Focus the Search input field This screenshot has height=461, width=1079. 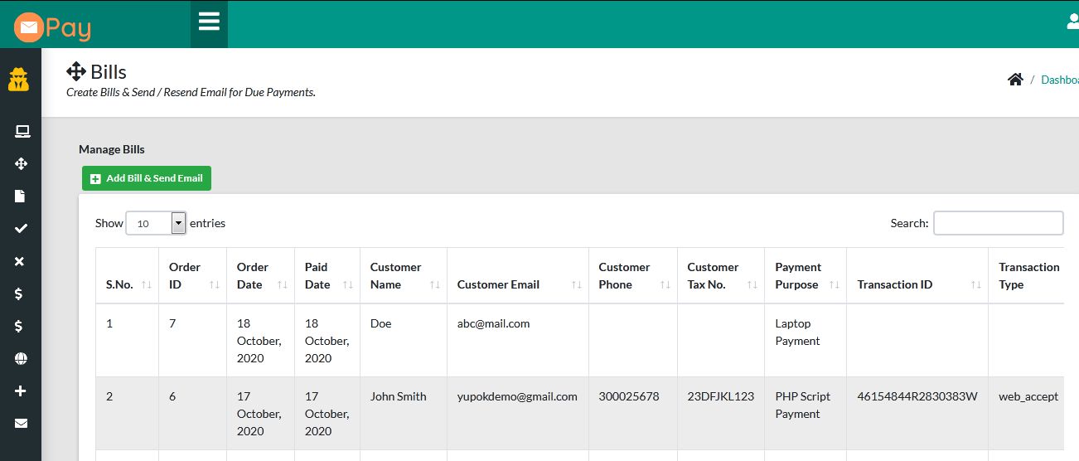(x=998, y=223)
